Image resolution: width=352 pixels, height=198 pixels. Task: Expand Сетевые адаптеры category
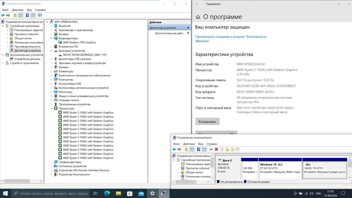[51, 162]
